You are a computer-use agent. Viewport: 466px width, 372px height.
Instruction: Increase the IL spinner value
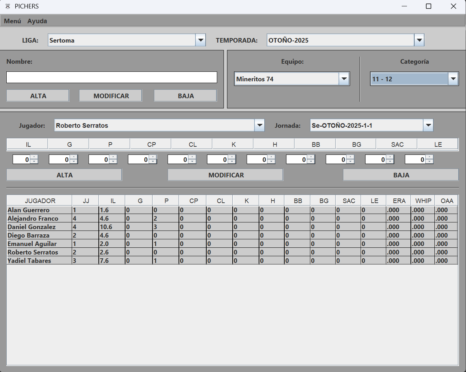tap(34, 157)
